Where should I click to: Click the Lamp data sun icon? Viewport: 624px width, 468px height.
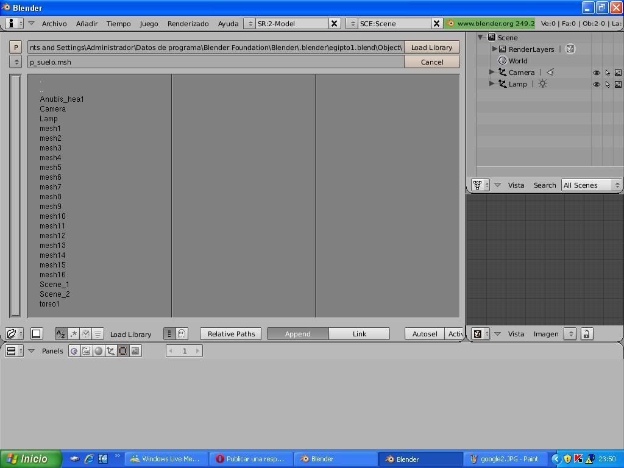pyautogui.click(x=542, y=83)
